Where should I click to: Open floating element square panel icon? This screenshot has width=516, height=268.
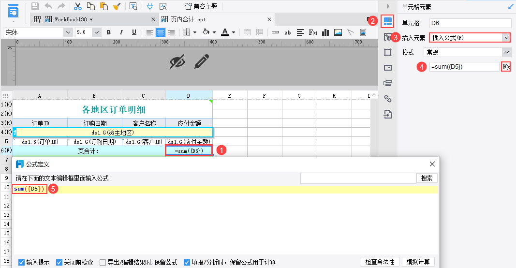pos(388,52)
